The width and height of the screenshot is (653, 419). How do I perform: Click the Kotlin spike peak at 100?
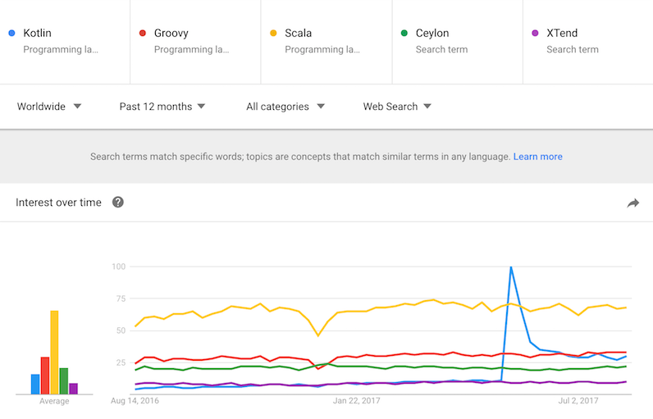click(x=511, y=267)
